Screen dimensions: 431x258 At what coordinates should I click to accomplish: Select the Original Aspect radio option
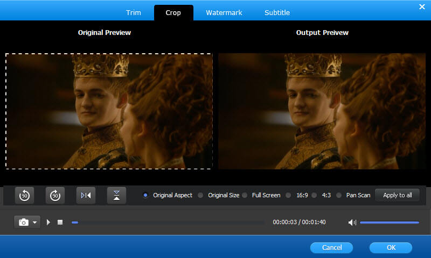point(145,195)
